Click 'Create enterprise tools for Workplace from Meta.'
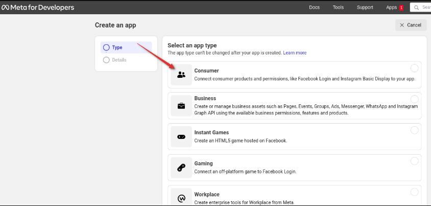Image resolution: width=431 pixels, height=206 pixels. click(245, 203)
